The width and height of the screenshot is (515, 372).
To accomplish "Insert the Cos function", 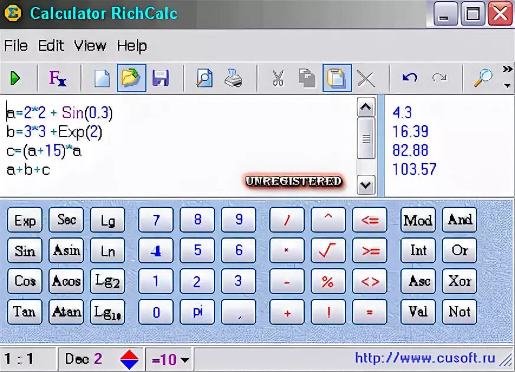I will (x=25, y=281).
